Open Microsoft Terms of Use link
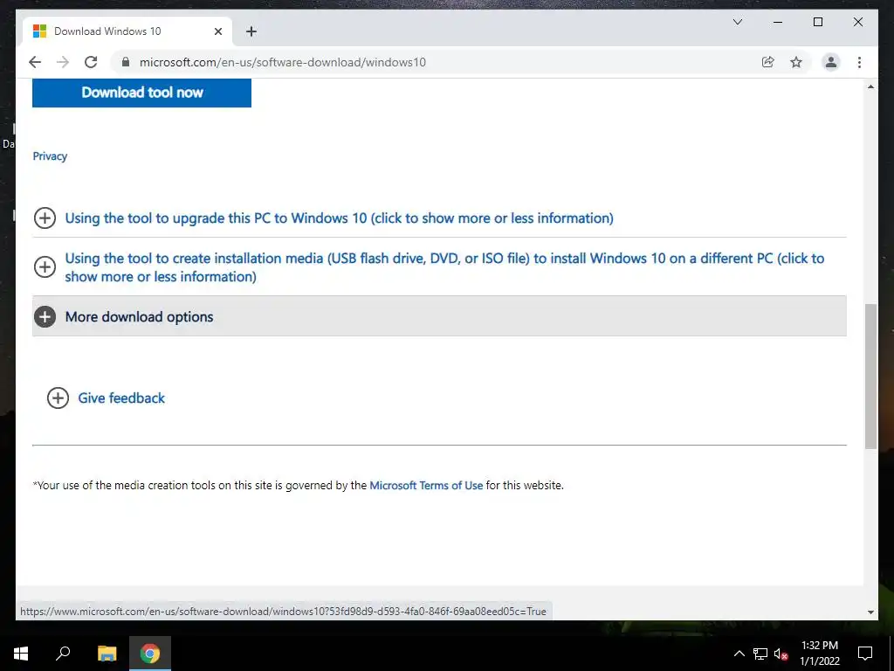Viewport: 894px width, 671px height. [426, 486]
